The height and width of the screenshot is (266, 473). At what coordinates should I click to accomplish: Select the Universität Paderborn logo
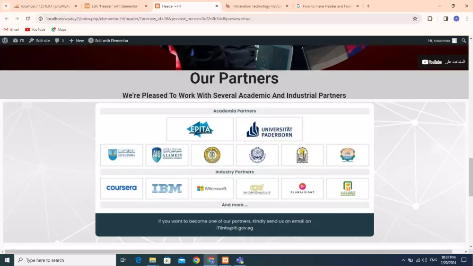point(270,129)
